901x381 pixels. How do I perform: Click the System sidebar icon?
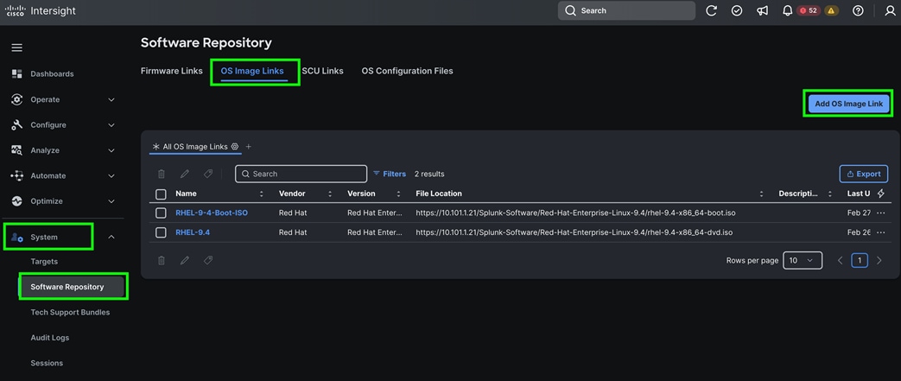(16, 237)
